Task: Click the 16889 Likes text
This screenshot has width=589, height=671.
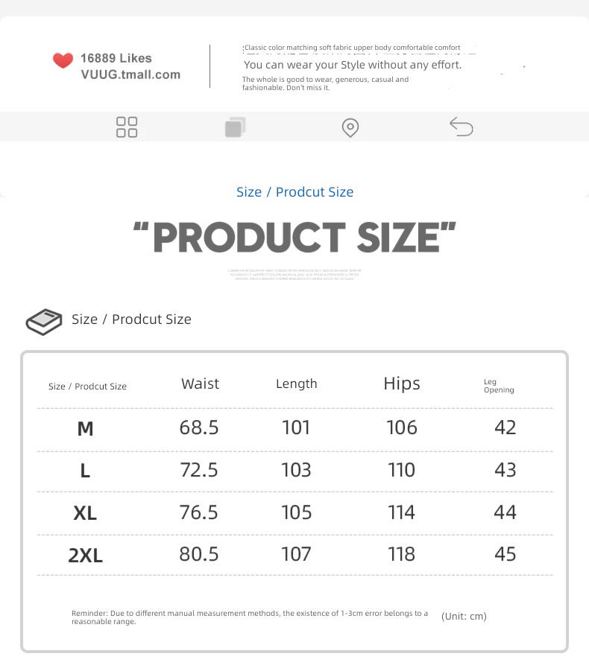Action: [x=116, y=58]
